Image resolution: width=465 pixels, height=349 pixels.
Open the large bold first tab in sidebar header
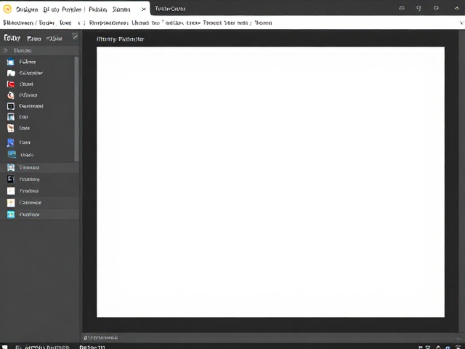tap(12, 38)
